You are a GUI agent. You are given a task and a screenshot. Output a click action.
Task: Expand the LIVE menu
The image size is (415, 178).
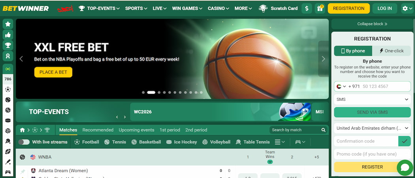(160, 8)
